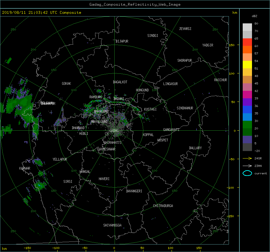
Task: Pick the dark gray swatch above -20 dBZ
Action: point(247,147)
